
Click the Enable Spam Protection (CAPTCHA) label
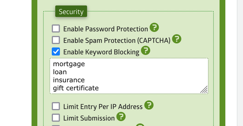(117, 41)
